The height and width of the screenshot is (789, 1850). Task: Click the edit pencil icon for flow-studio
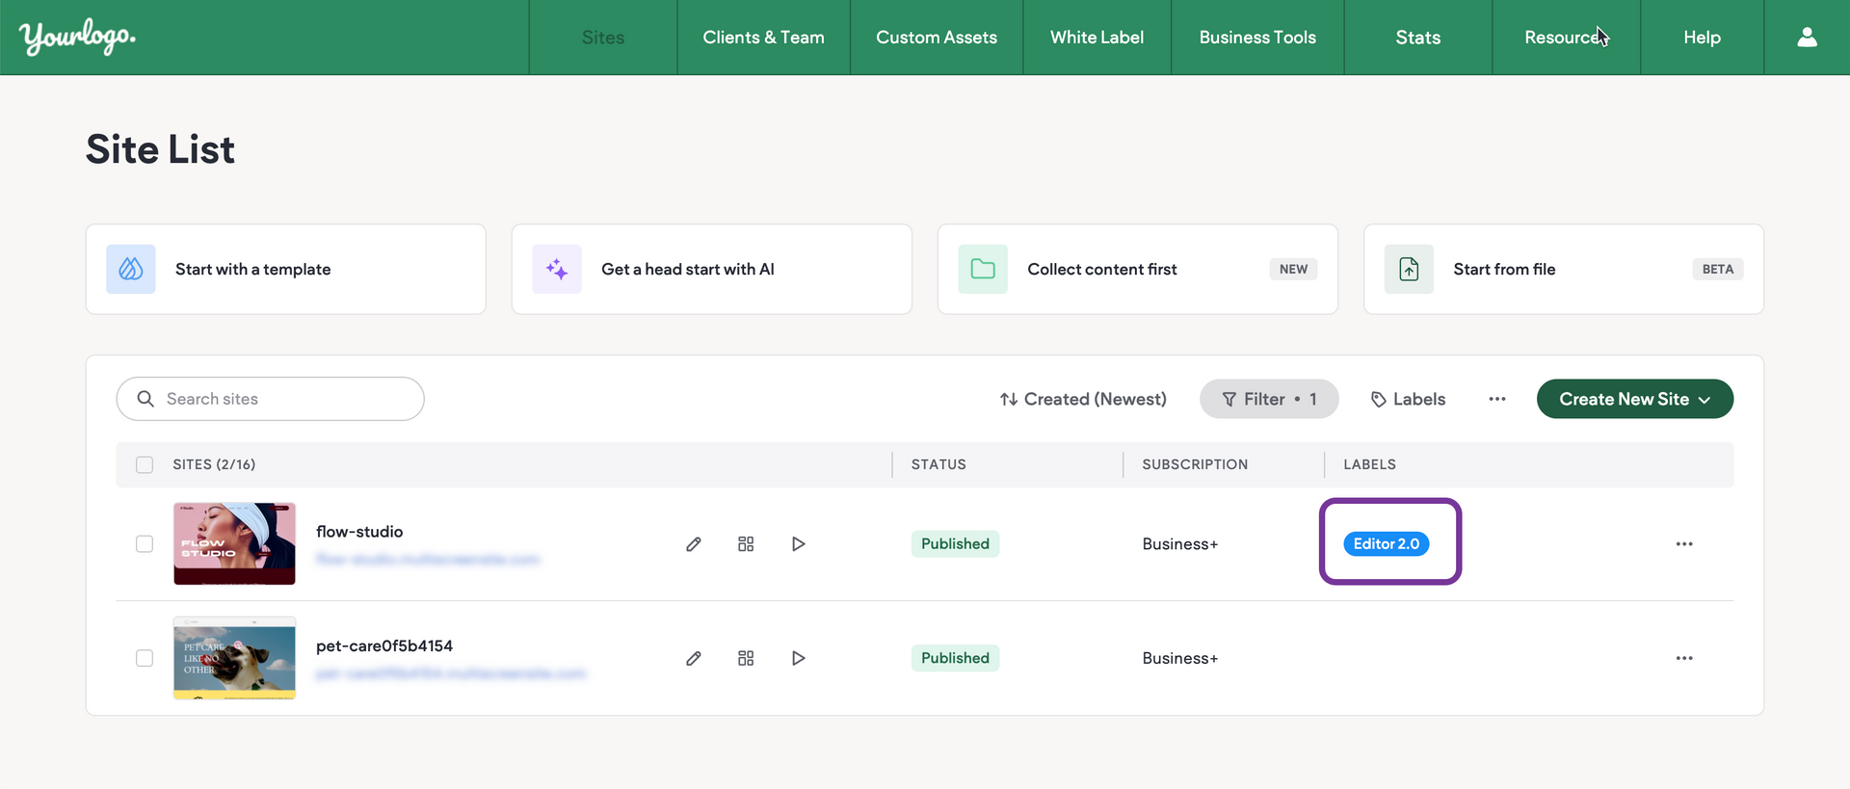pyautogui.click(x=694, y=544)
